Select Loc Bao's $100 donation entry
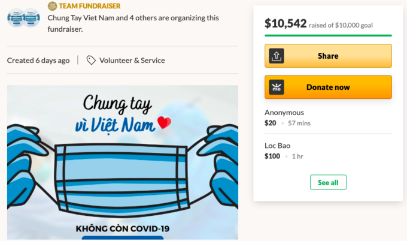The height and width of the screenshot is (241, 407). (328, 151)
